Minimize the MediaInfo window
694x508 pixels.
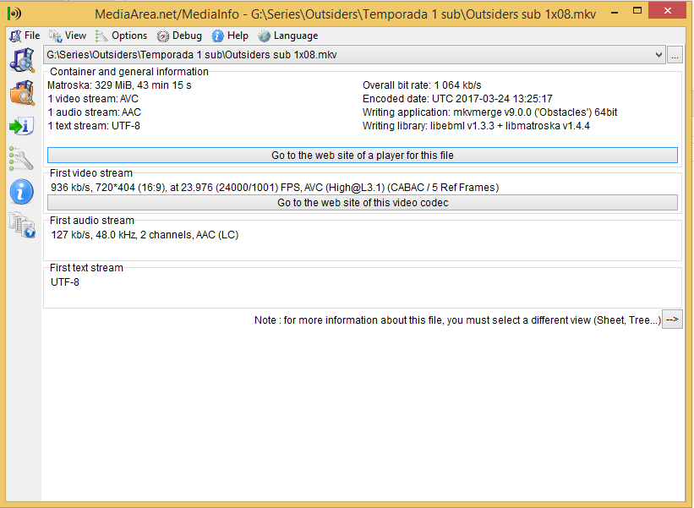615,12
